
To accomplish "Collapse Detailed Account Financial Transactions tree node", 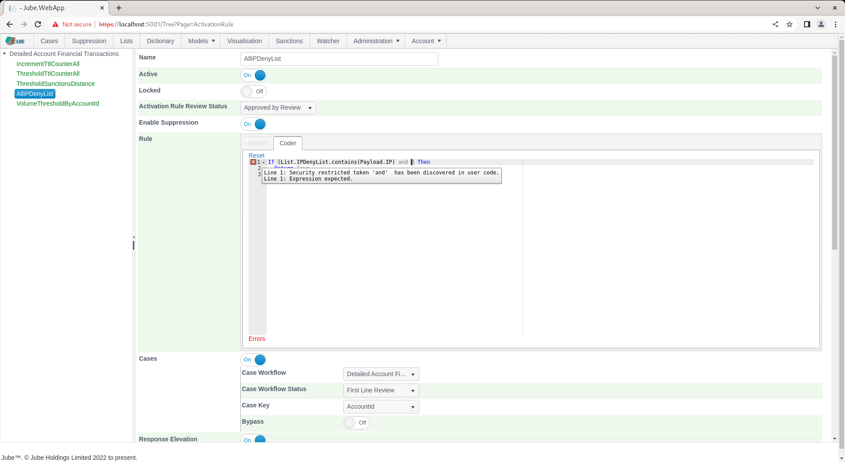I will [x=4, y=53].
